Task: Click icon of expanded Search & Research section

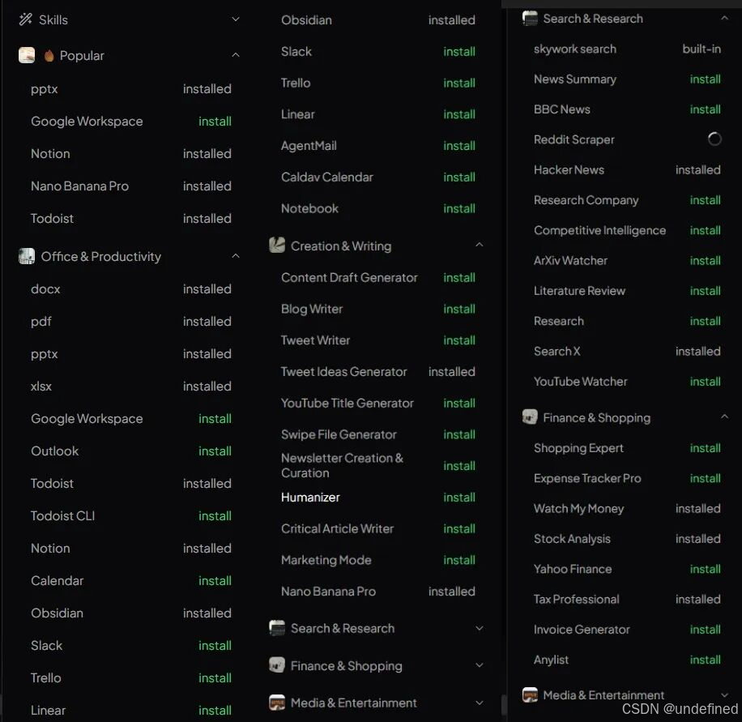Action: click(530, 19)
